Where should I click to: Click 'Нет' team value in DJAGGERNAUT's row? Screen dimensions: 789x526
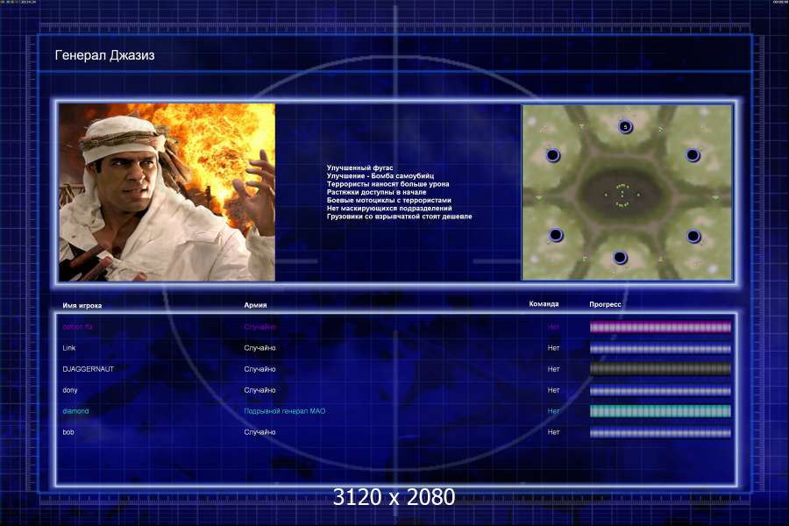(x=553, y=369)
